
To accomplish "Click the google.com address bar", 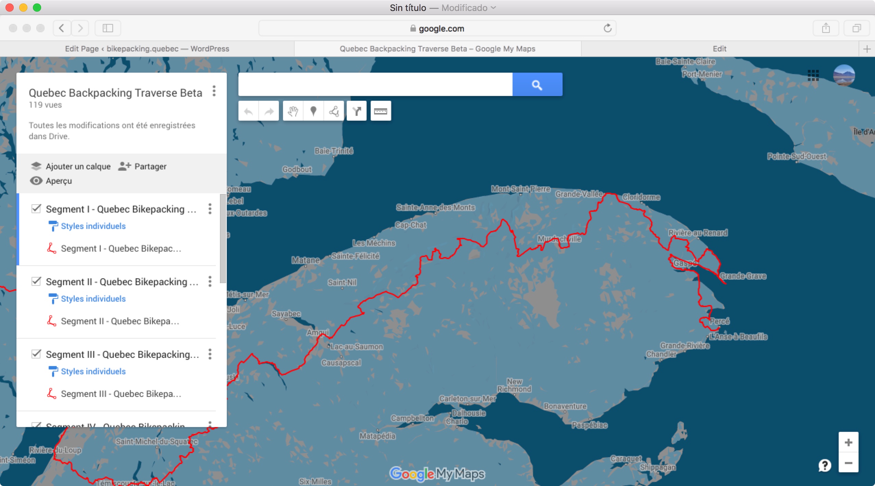I will pos(437,28).
